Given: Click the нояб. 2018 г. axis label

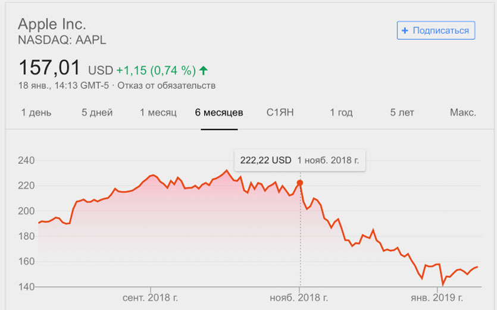Looking at the screenshot, I should click(299, 298).
